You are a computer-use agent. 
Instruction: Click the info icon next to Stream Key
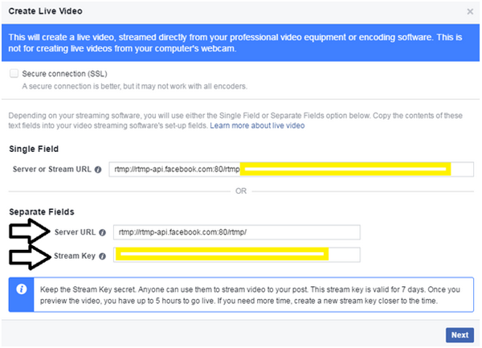tap(102, 255)
